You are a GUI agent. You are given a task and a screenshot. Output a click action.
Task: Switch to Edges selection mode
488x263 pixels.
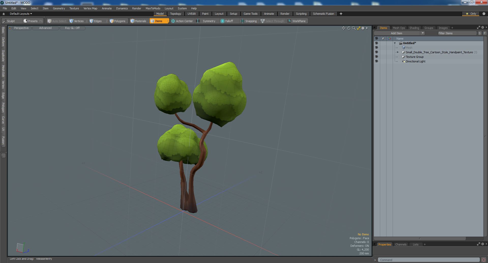[x=96, y=21]
